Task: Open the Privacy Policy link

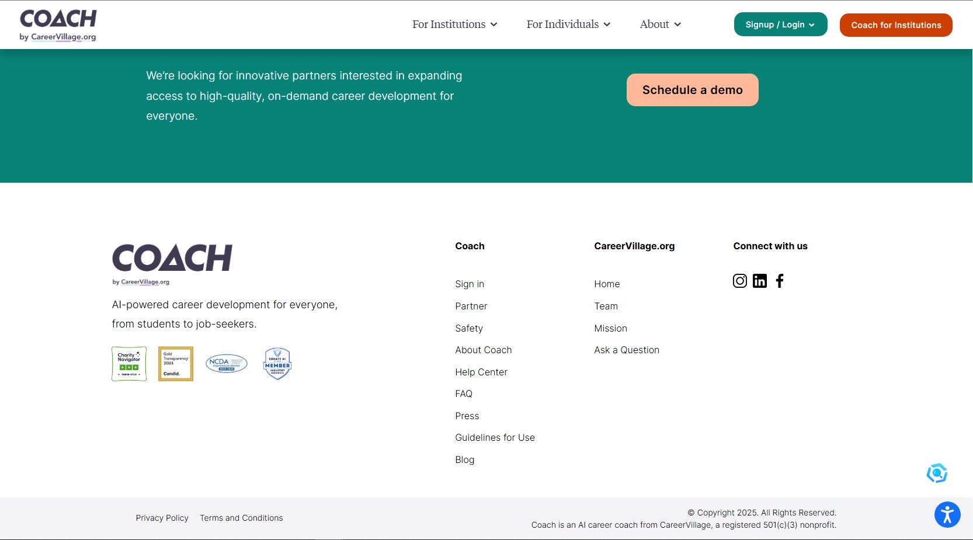Action: coord(162,518)
